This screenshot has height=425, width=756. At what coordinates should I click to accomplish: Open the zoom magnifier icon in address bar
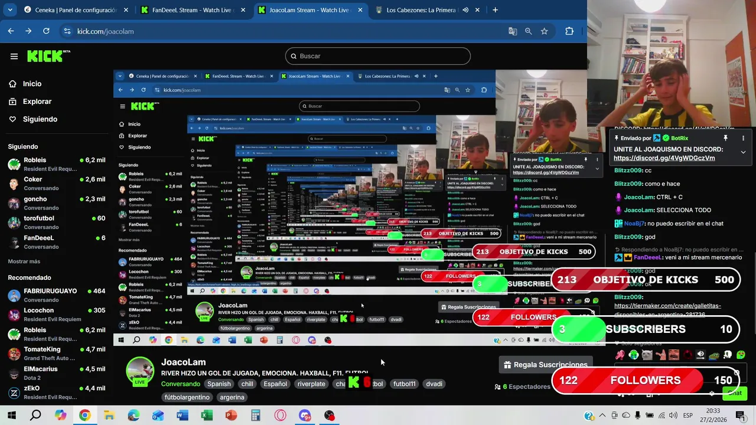[529, 31]
